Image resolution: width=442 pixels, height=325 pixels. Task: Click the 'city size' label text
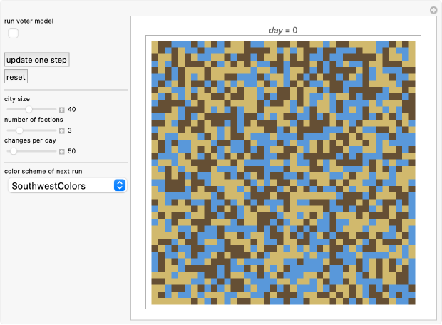(17, 99)
